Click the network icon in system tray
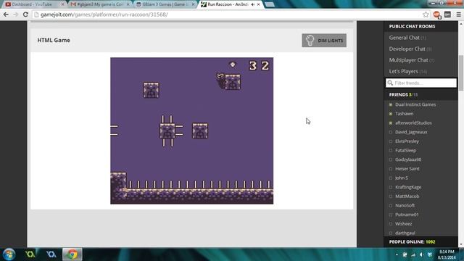 tap(413, 254)
